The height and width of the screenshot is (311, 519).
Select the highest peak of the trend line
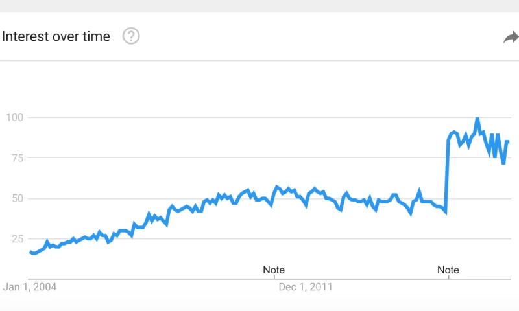click(477, 119)
